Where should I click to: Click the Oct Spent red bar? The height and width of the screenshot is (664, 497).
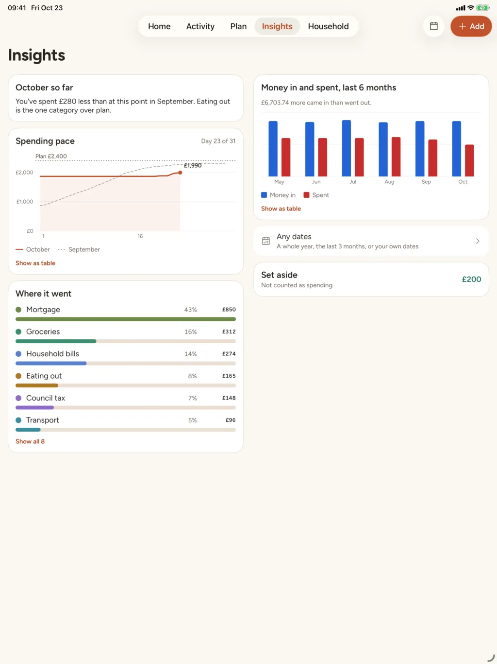tap(469, 160)
